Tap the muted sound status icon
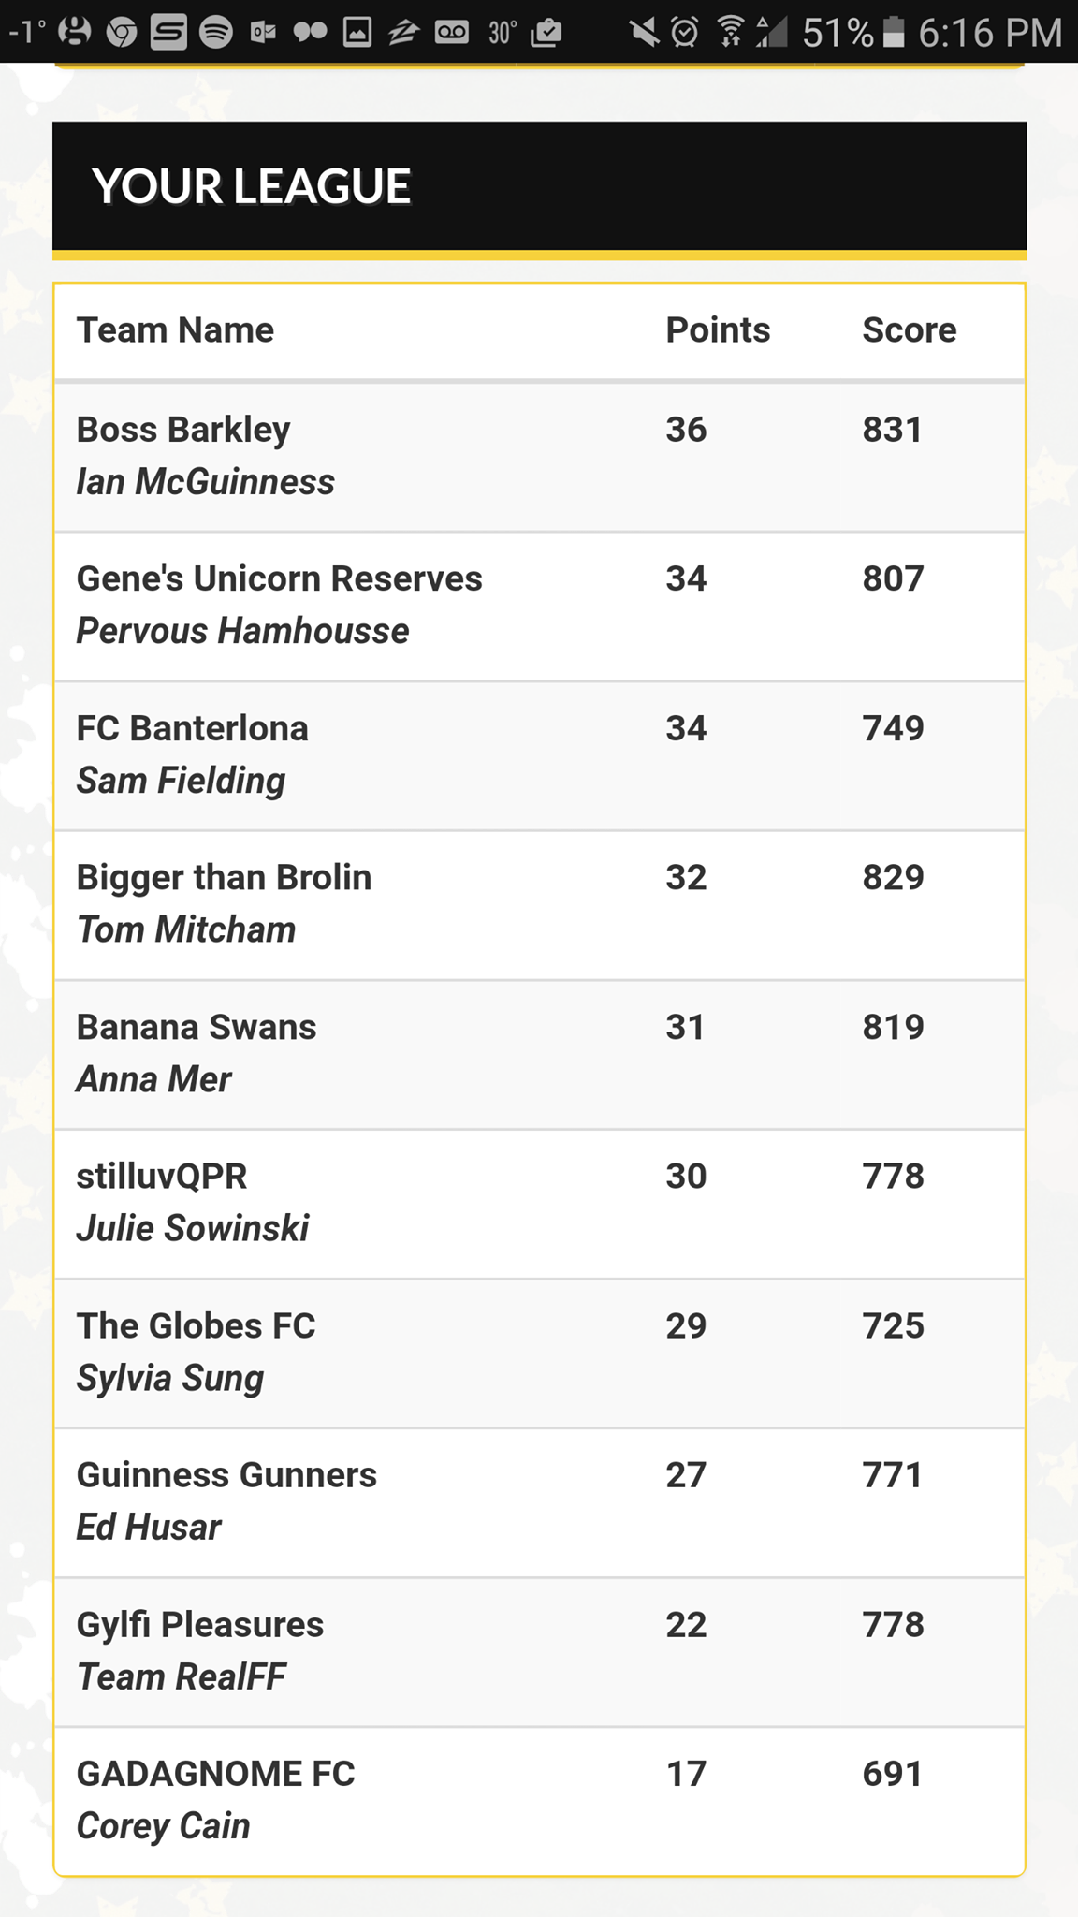 [644, 33]
